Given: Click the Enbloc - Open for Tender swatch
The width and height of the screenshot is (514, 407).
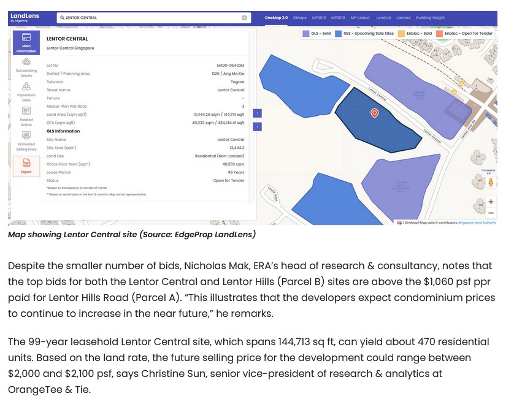Looking at the screenshot, I should (x=439, y=34).
